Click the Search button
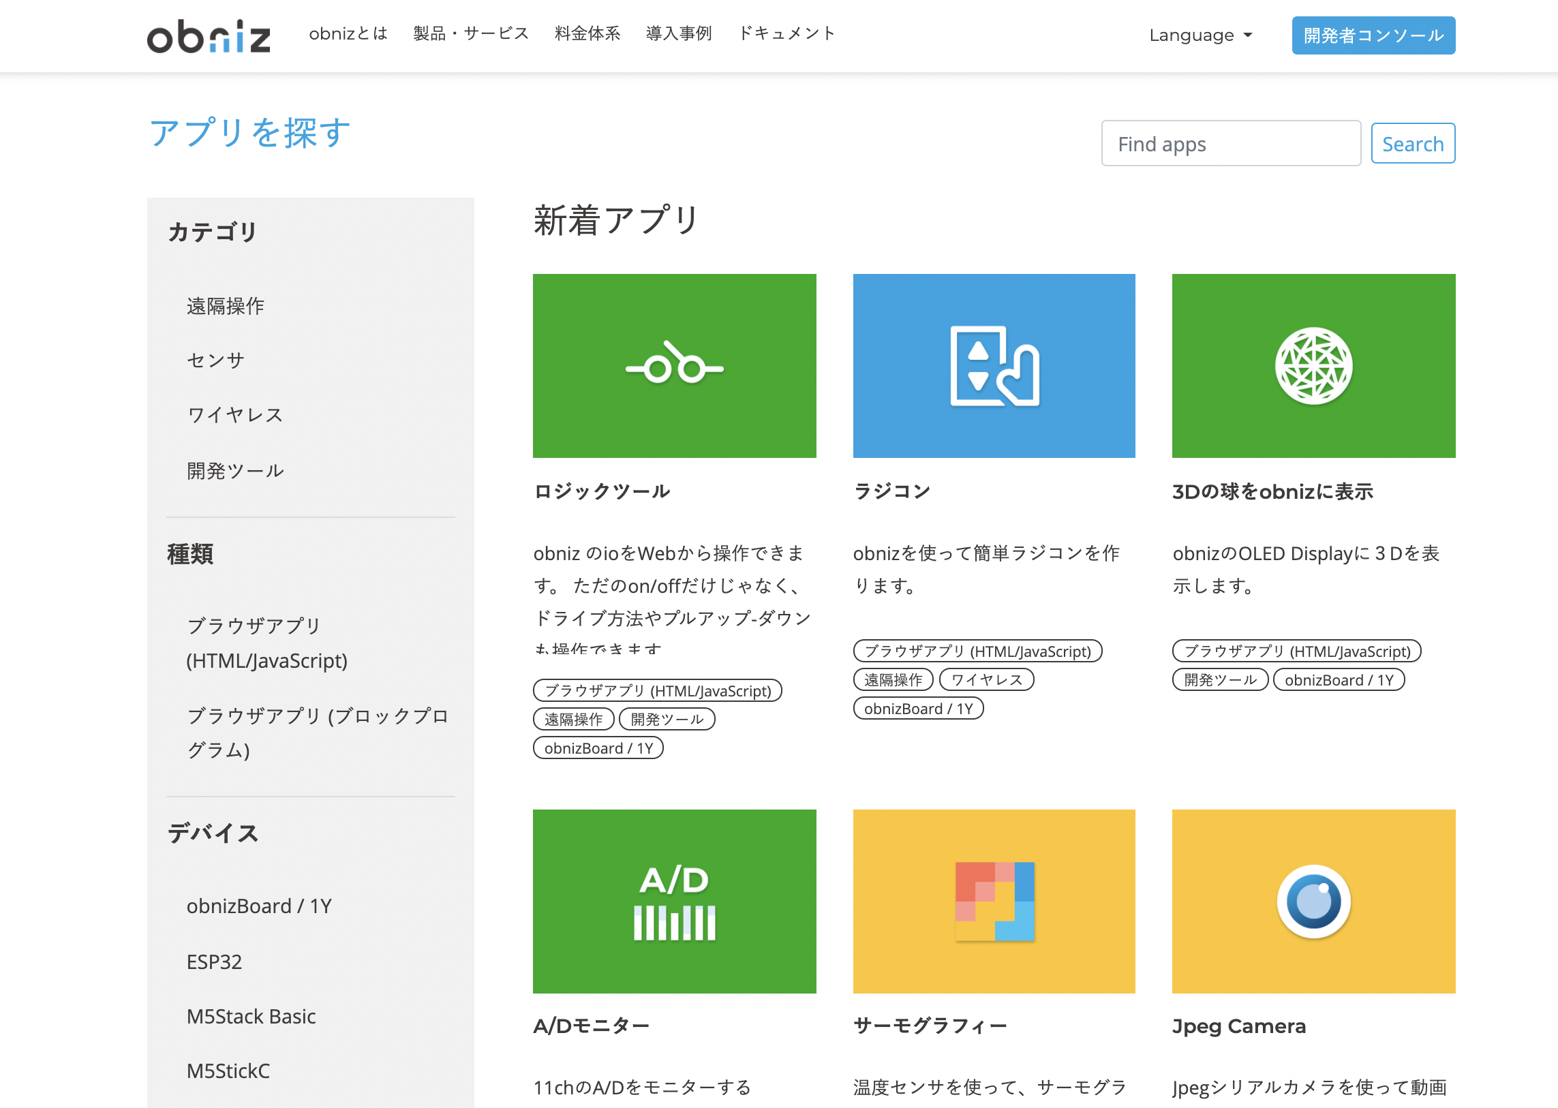This screenshot has width=1558, height=1108. pos(1413,143)
